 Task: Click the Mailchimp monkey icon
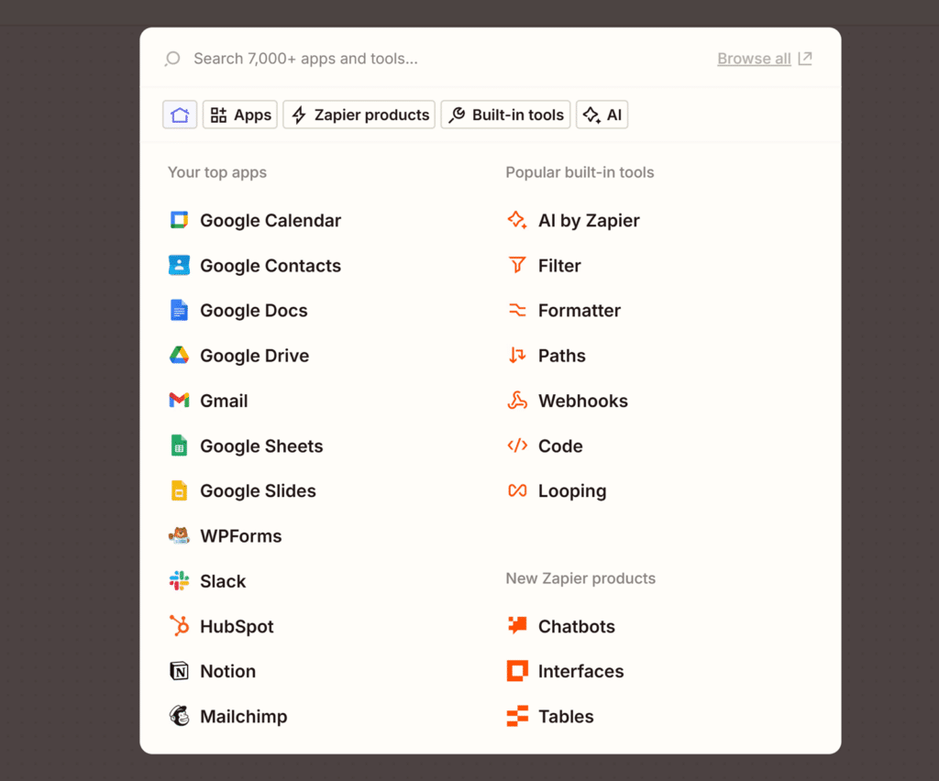tap(179, 716)
